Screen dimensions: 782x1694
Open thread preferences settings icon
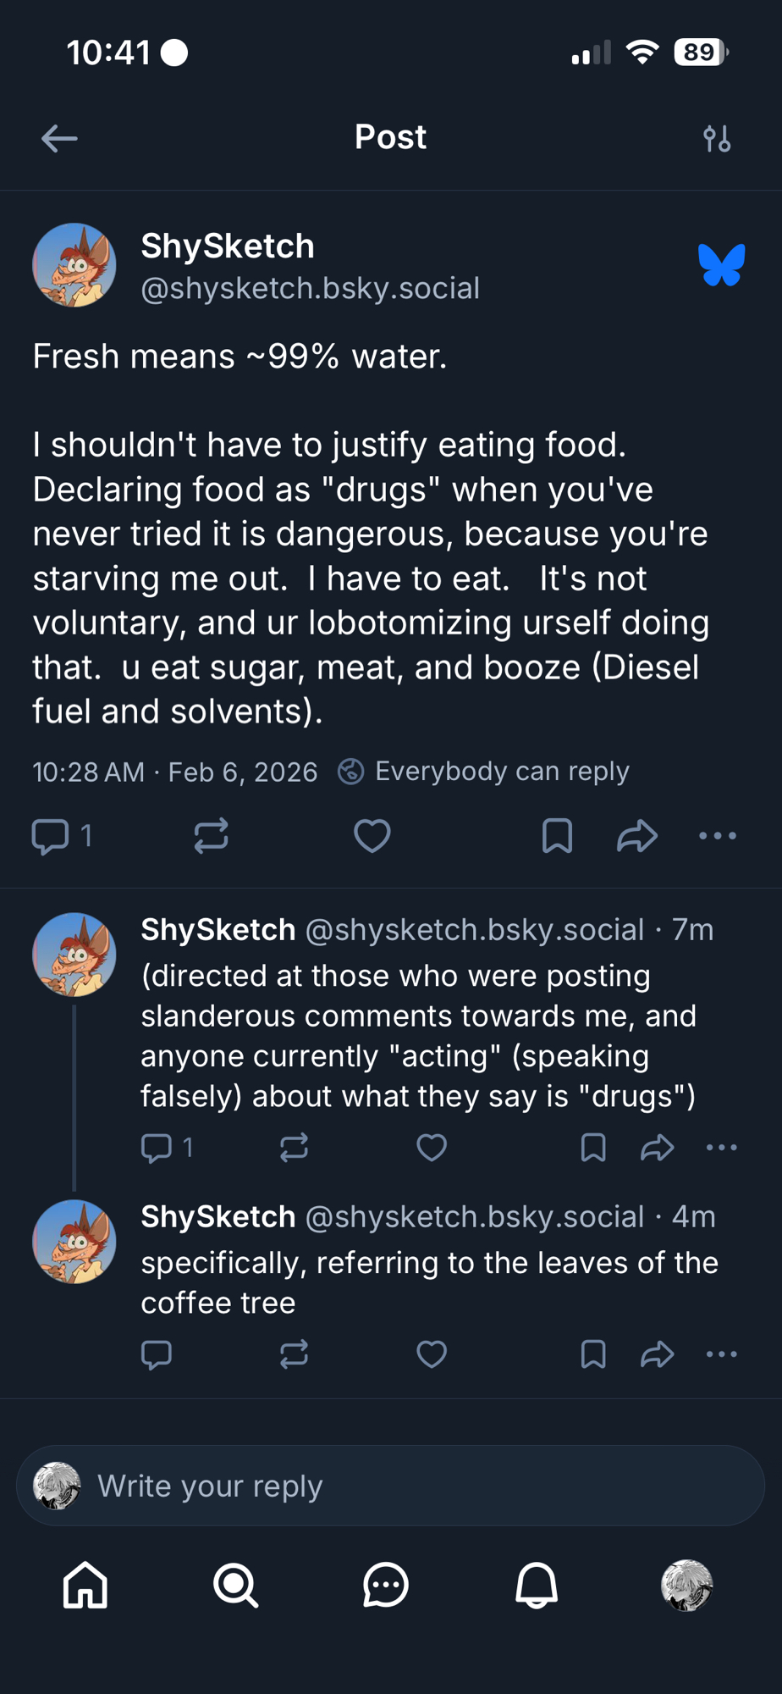pos(717,138)
